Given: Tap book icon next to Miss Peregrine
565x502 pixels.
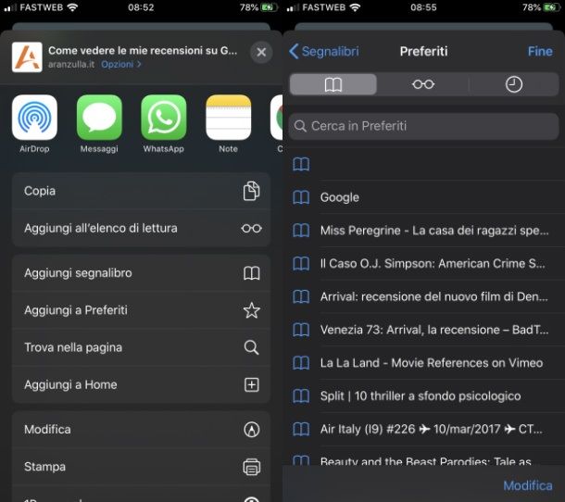Looking at the screenshot, I should pos(301,231).
